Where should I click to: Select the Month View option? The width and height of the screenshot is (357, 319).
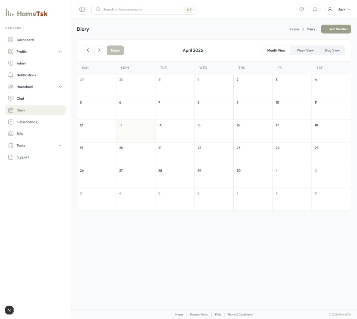coord(276,50)
